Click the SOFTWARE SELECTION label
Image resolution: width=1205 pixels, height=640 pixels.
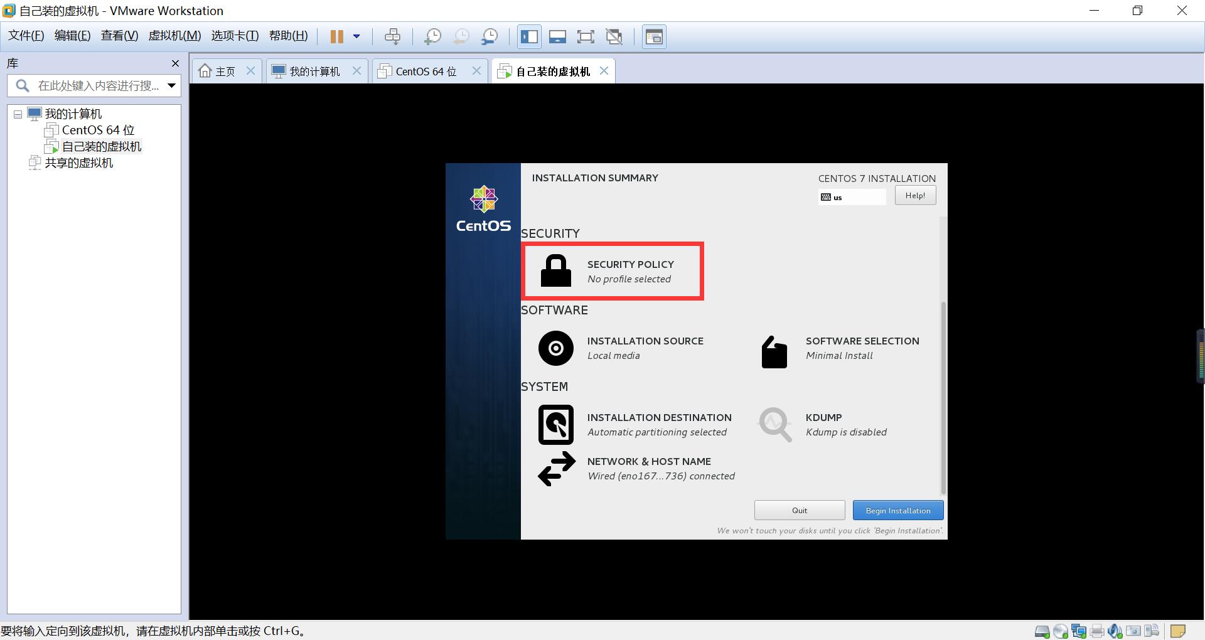point(862,341)
